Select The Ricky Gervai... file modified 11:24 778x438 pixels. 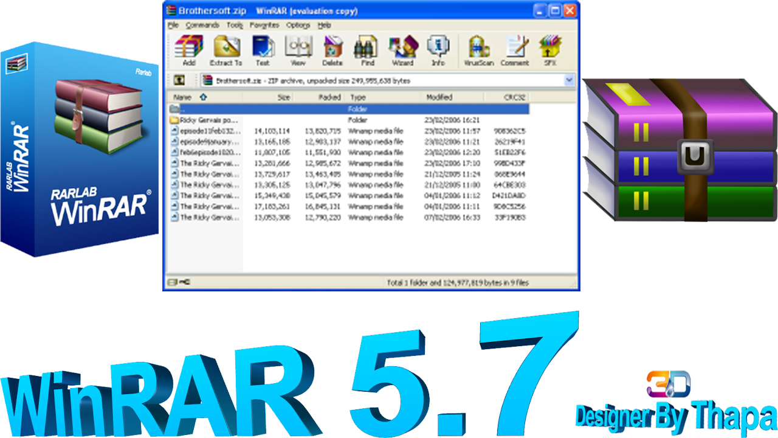tap(210, 174)
